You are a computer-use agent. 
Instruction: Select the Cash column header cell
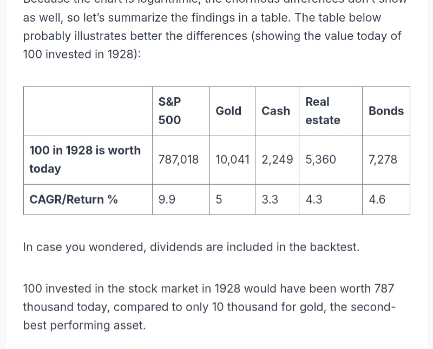click(275, 111)
